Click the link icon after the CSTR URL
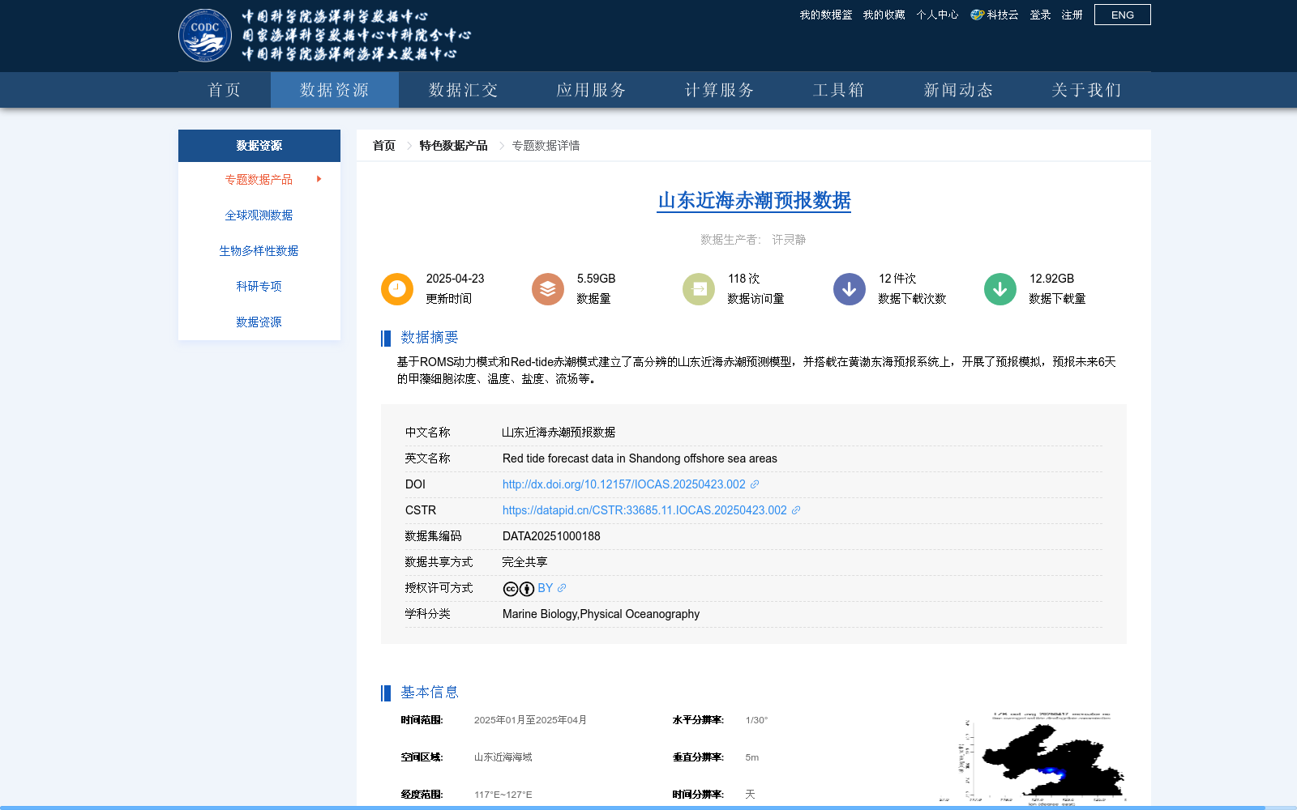This screenshot has width=1297, height=810. (x=796, y=510)
